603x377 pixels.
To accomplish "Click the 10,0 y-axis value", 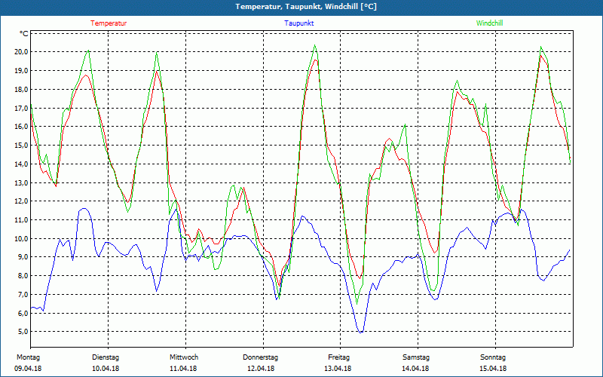I will (22, 238).
